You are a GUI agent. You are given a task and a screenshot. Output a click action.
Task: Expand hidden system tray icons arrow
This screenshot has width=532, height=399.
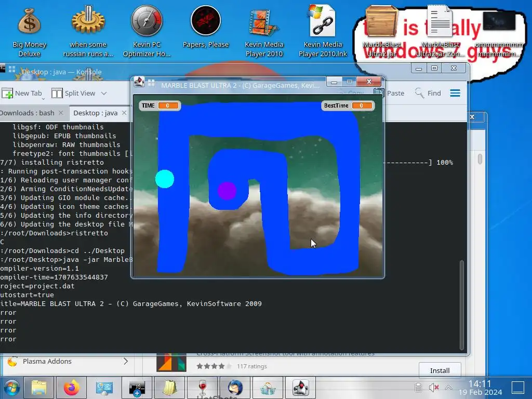coord(448,388)
